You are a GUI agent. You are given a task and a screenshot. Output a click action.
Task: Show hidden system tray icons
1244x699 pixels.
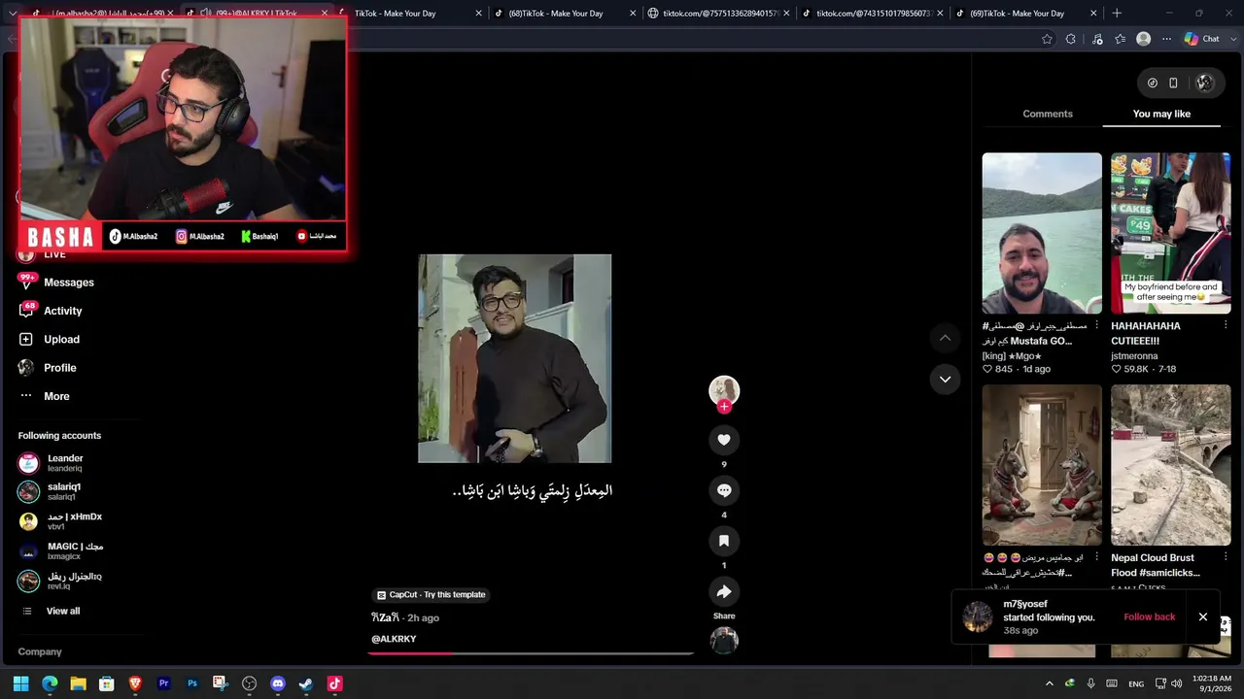point(1049,683)
